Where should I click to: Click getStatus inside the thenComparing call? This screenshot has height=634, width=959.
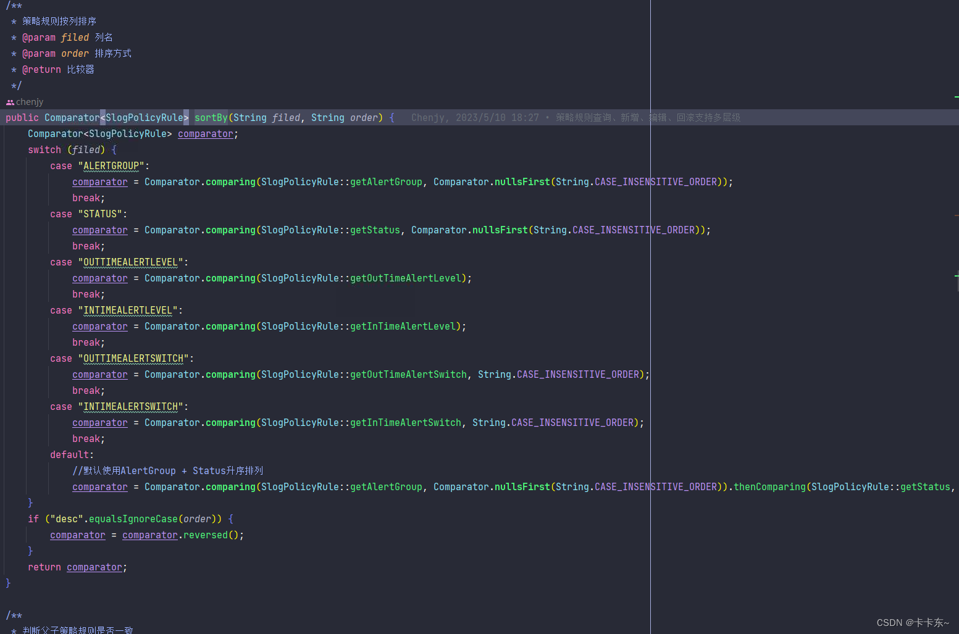tap(925, 486)
